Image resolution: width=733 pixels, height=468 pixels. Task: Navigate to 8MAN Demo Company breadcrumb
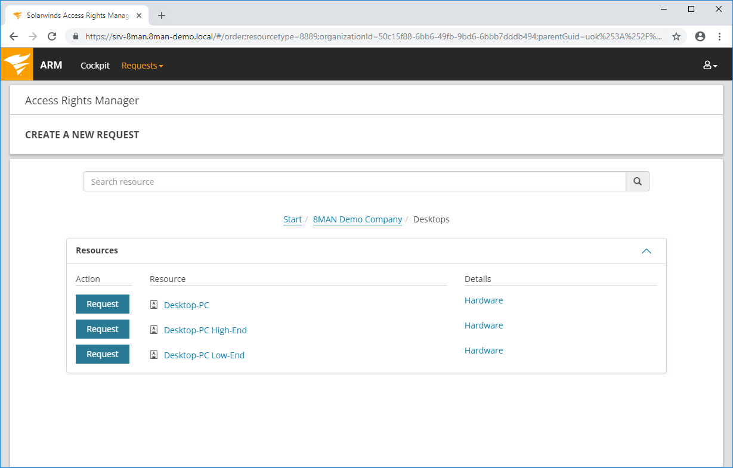click(x=357, y=219)
